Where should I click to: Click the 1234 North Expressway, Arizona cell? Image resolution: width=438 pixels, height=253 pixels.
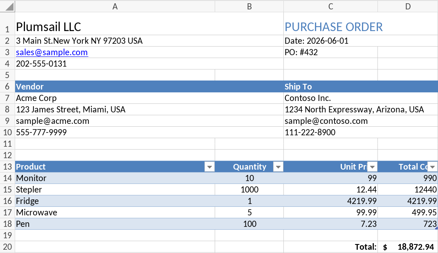(361, 110)
